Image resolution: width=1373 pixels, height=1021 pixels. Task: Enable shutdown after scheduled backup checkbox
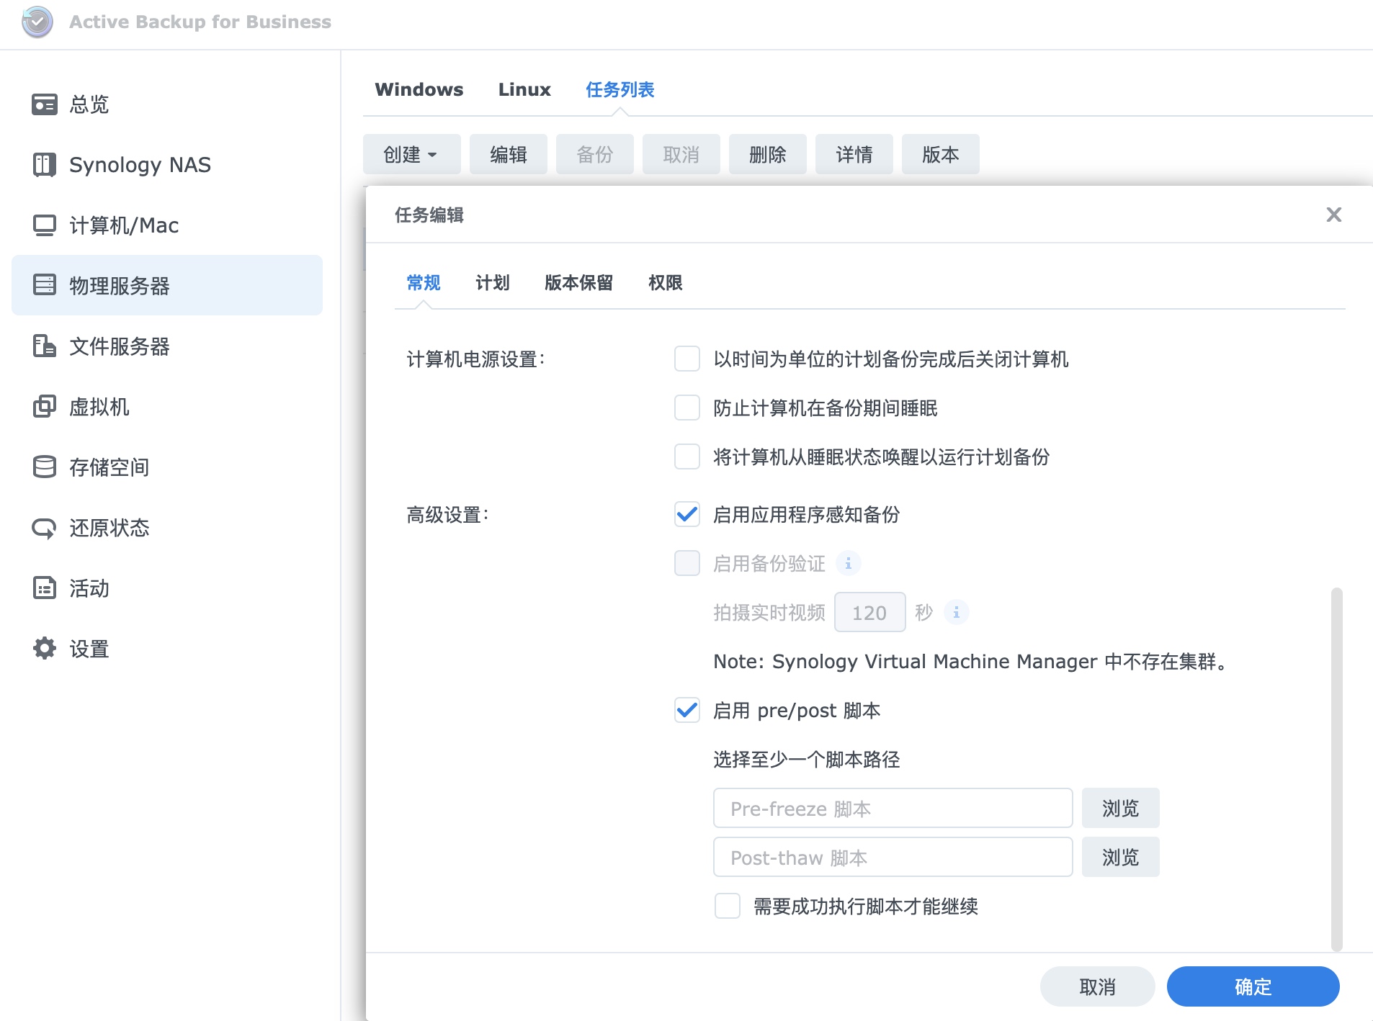[x=687, y=359]
